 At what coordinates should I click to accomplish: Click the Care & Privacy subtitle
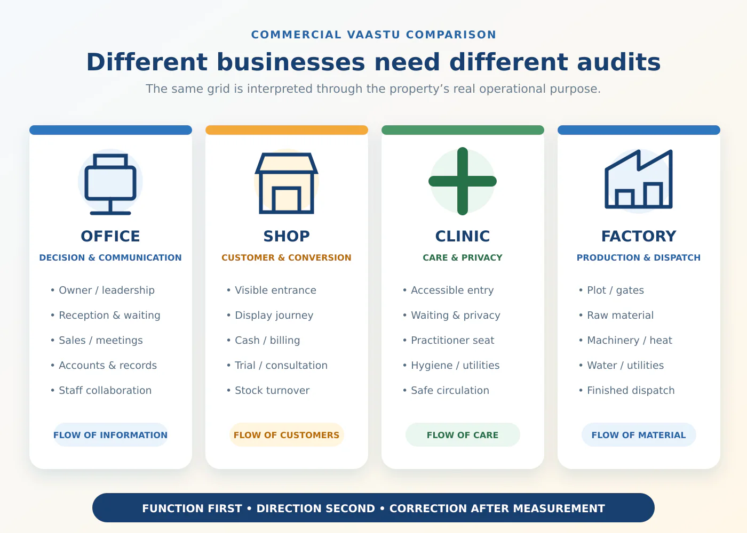463,257
